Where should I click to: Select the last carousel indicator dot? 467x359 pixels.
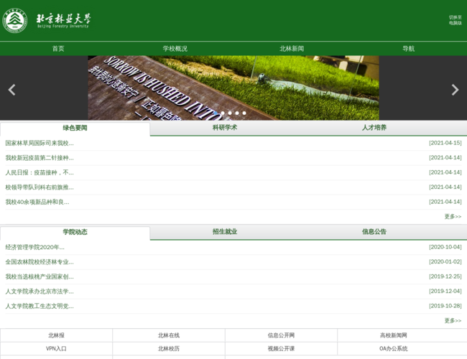(244, 113)
